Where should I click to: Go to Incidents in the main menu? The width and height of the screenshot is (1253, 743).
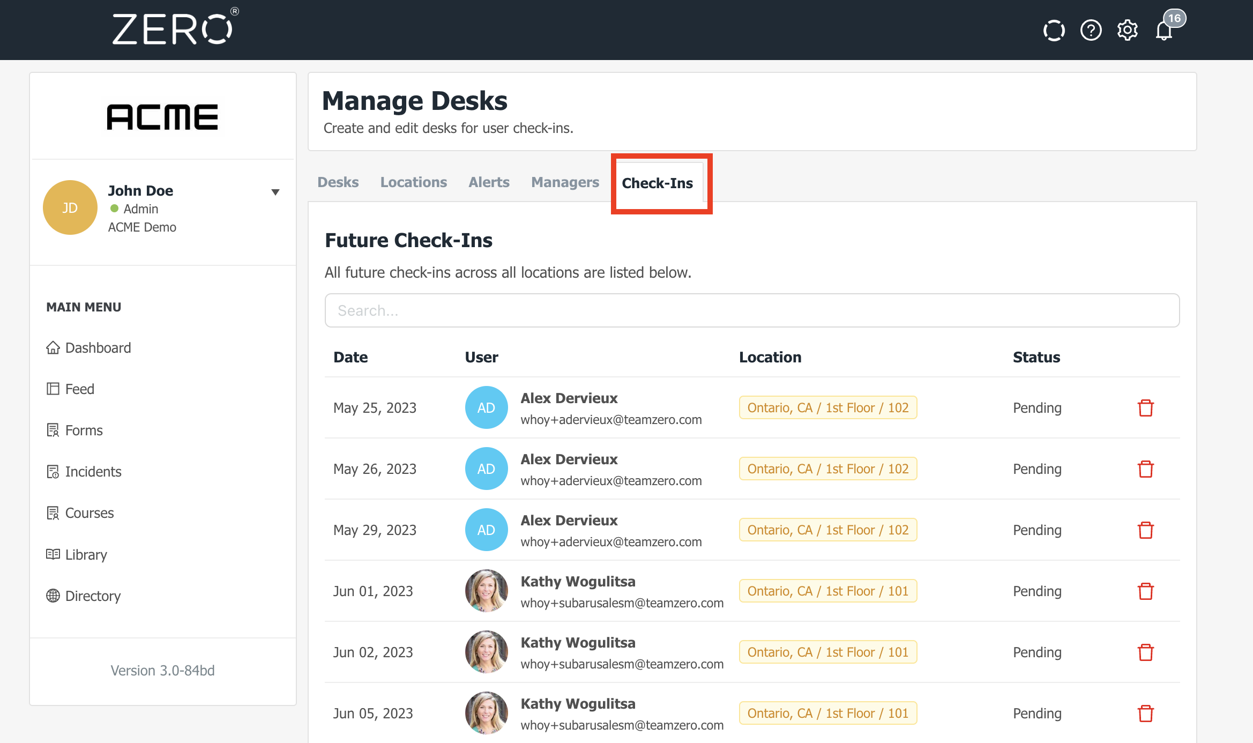(93, 472)
